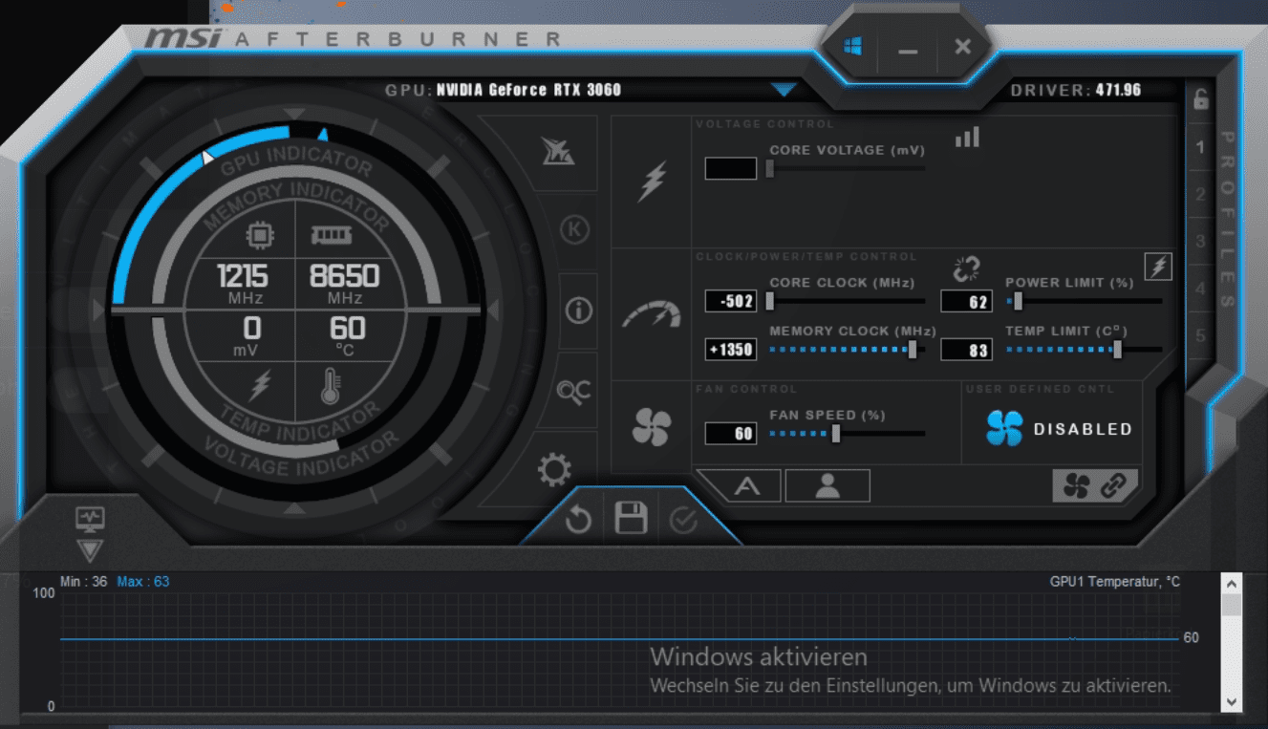
Task: Click the 'Max : 63' graph label
Action: tap(142, 581)
